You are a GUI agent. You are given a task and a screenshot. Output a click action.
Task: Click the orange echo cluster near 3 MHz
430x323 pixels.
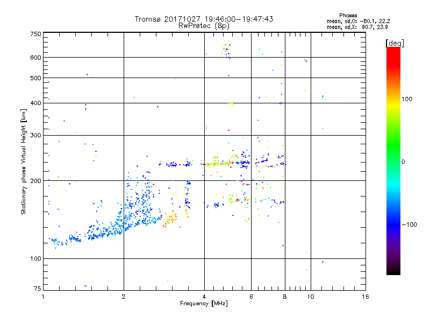click(x=171, y=219)
